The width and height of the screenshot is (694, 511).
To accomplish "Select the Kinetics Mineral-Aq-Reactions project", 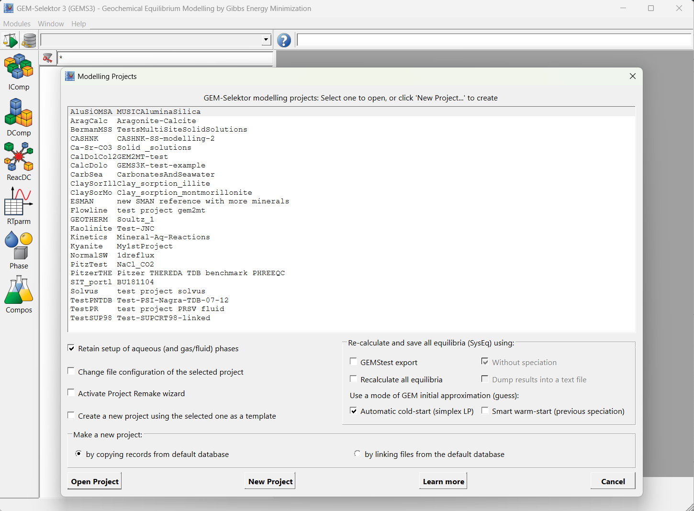I will tap(351, 237).
